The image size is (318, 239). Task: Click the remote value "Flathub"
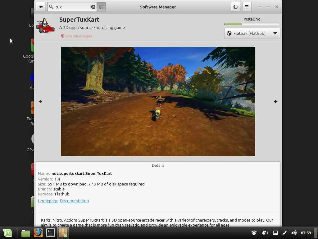(x=62, y=194)
